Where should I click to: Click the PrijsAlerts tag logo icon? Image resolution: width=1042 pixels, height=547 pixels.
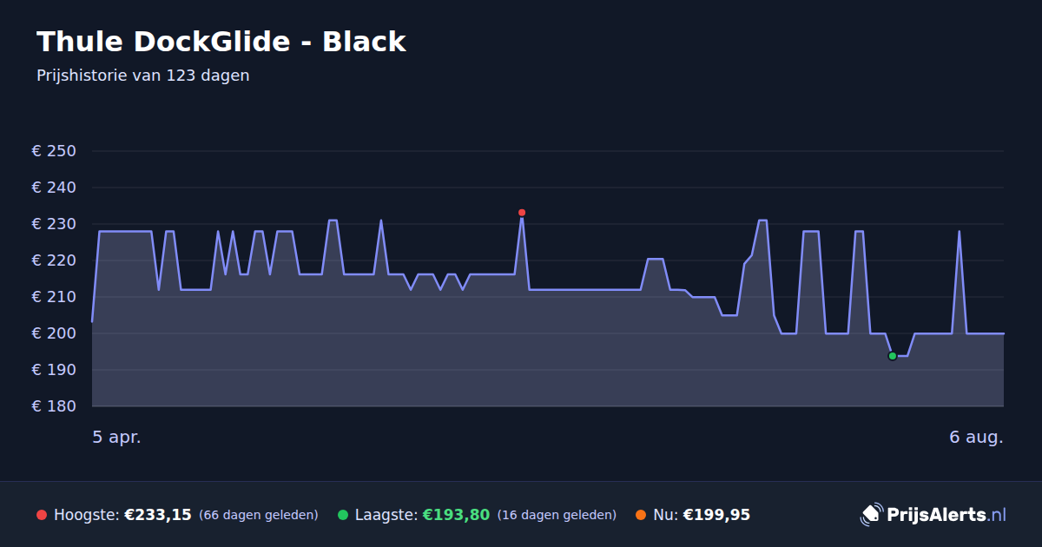[871, 515]
